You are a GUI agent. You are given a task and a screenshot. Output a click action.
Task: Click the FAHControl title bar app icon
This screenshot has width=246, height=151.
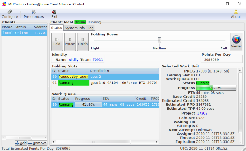(4, 4)
